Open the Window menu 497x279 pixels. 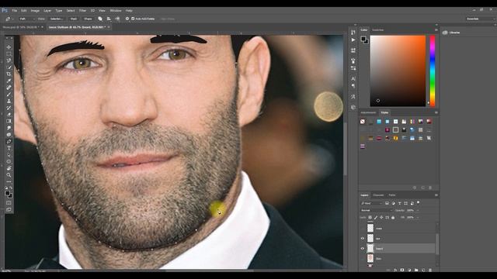[116, 10]
